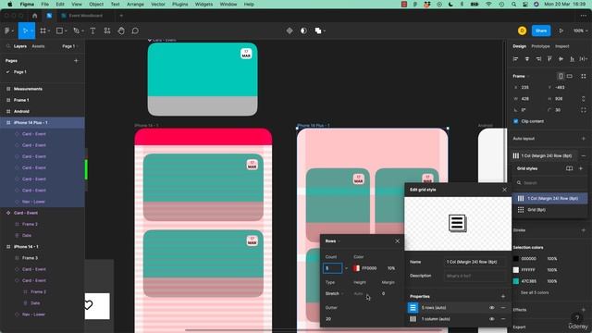Click the Align right icon
This screenshot has height=333, width=592.
[x=538, y=59]
